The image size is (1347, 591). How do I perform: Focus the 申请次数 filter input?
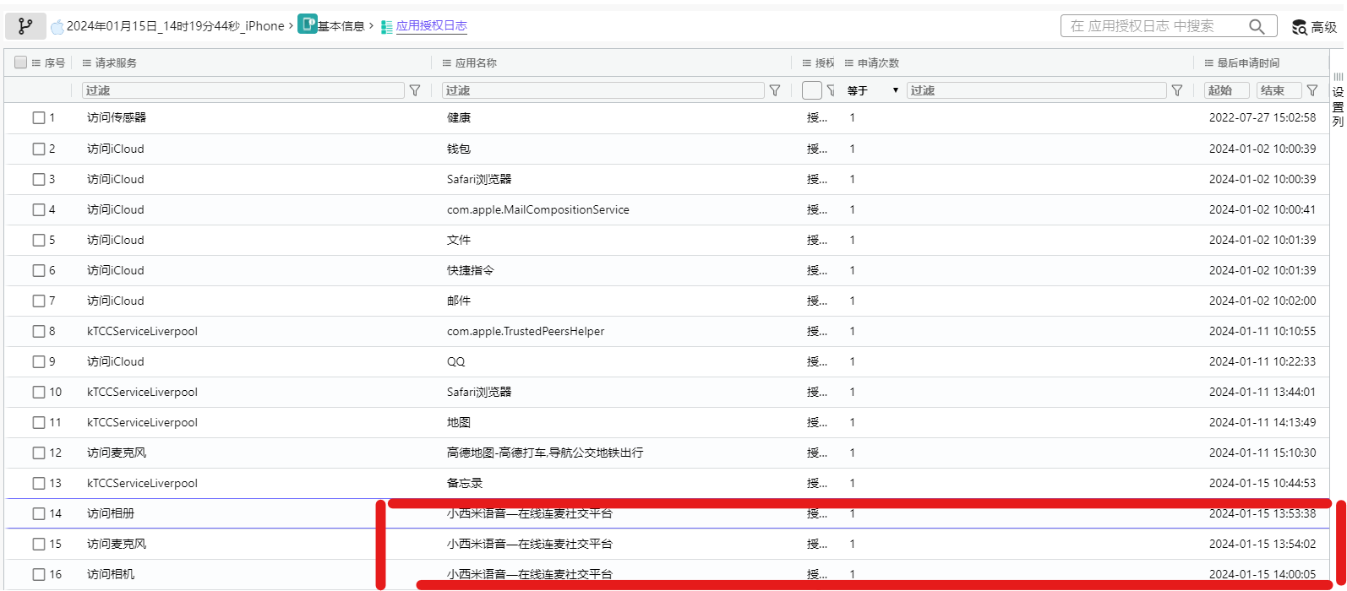click(x=1037, y=90)
